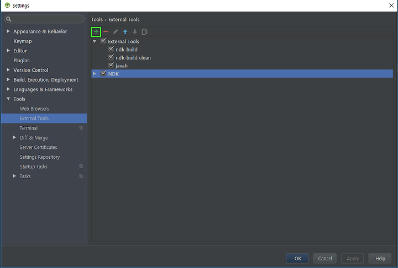Image resolution: width=398 pixels, height=268 pixels.
Task: Click the project-level icon beside Startup Tasks
Action: [x=81, y=167]
